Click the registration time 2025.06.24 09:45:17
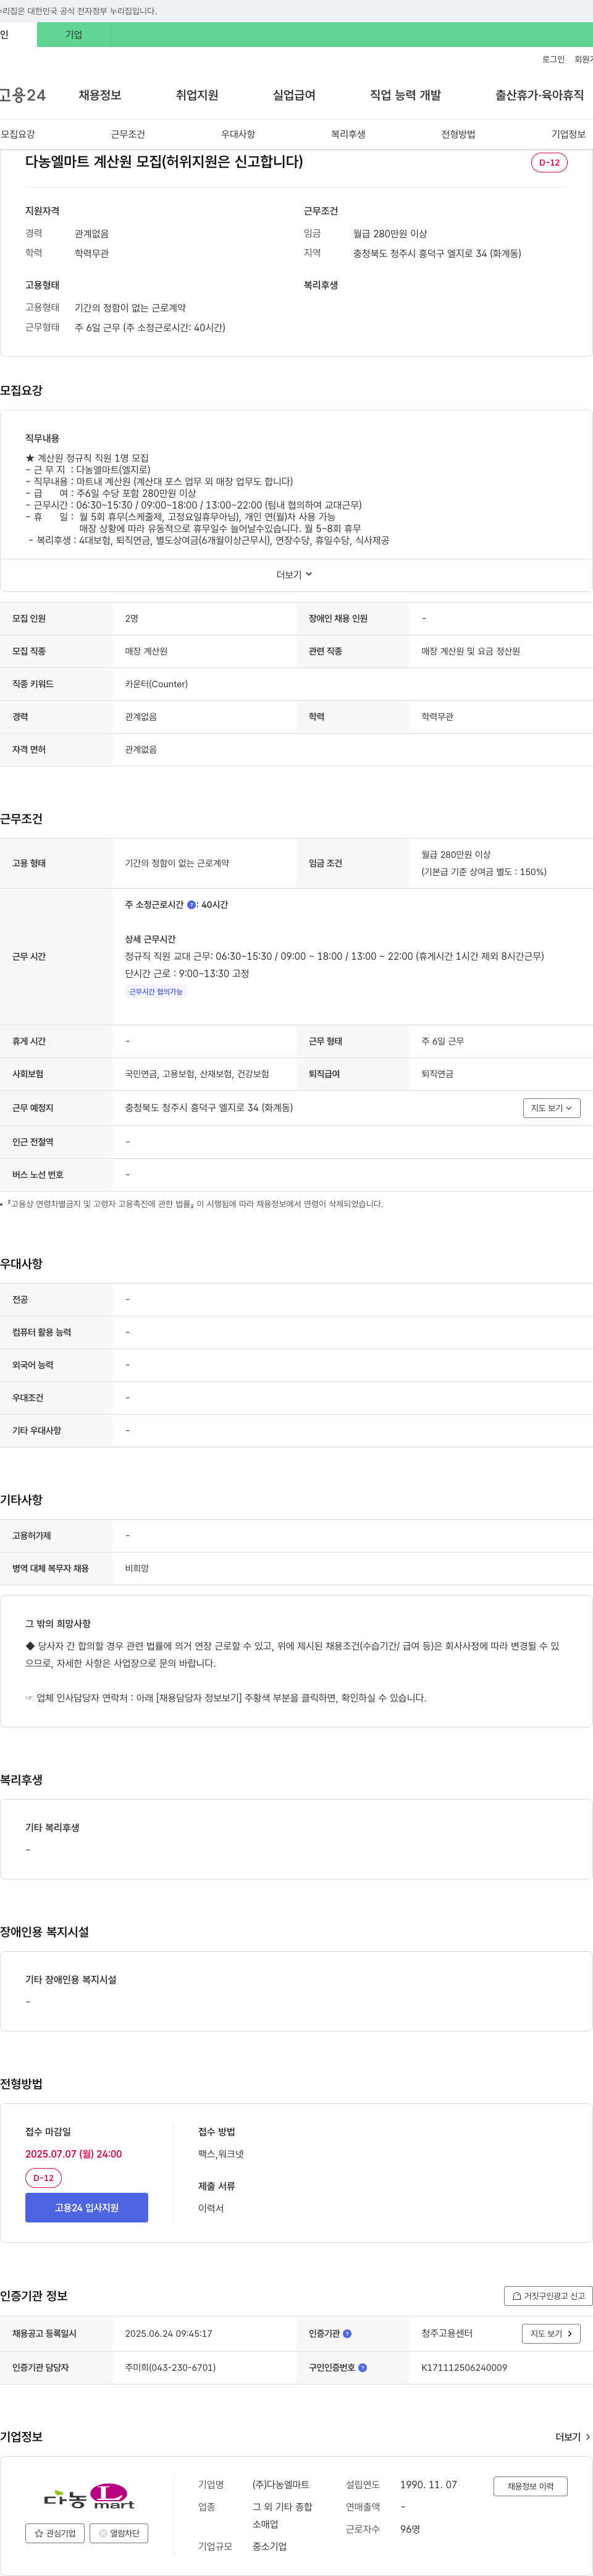This screenshot has width=593, height=2576. [168, 2333]
